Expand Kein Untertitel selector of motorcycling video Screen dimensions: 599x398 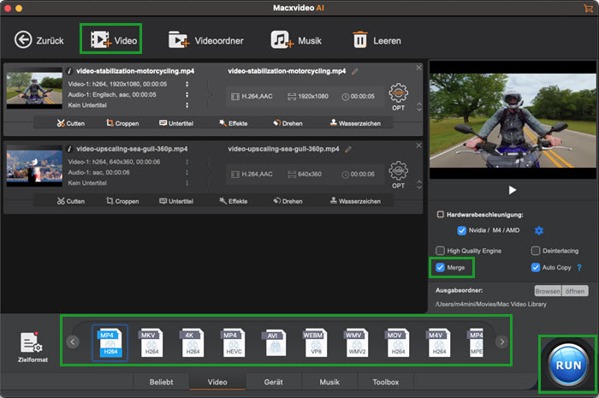pyautogui.click(x=187, y=105)
